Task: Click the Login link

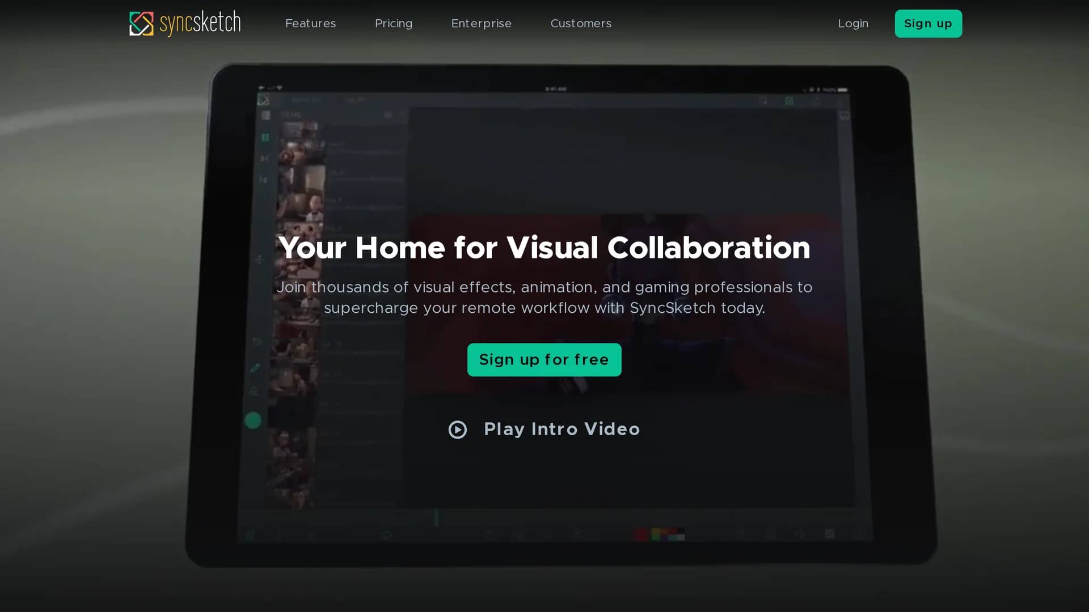Action: [853, 24]
